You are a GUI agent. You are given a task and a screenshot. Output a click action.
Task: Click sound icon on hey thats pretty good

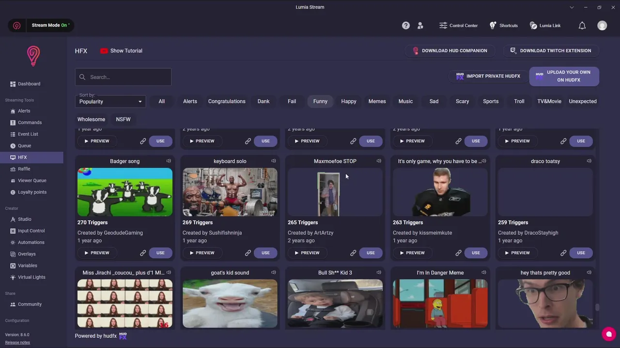[x=589, y=273]
